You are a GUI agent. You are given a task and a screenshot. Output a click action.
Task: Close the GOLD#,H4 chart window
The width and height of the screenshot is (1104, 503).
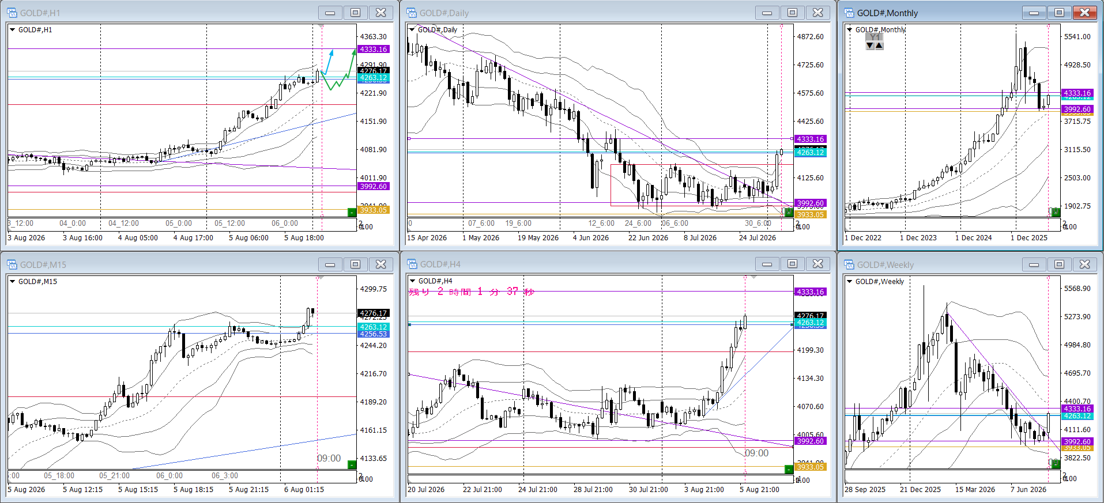click(x=818, y=264)
